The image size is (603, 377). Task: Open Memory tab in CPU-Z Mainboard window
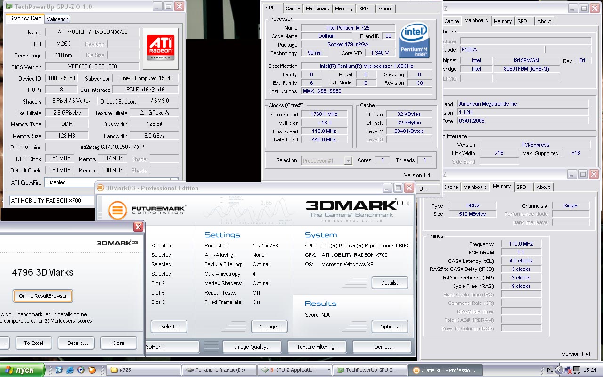[x=503, y=21]
